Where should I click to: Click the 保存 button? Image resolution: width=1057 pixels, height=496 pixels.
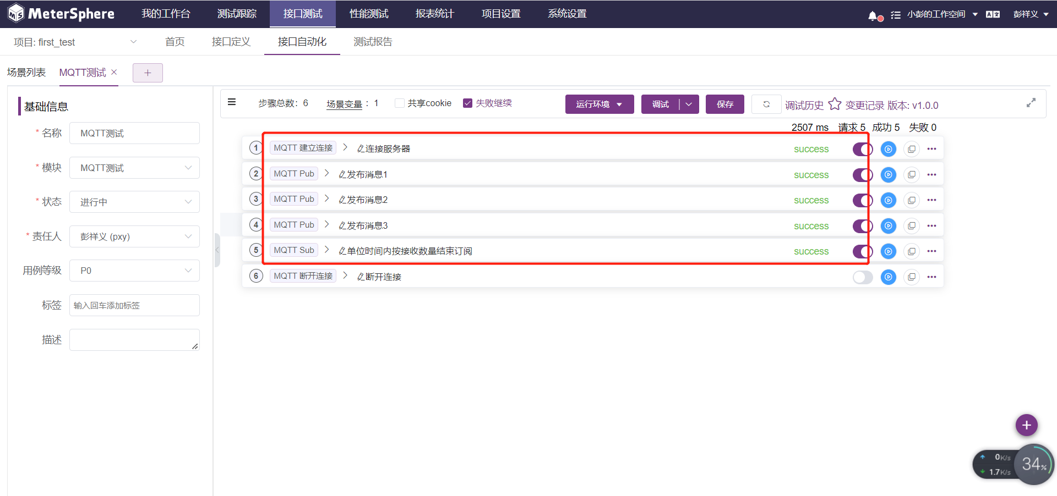point(724,104)
